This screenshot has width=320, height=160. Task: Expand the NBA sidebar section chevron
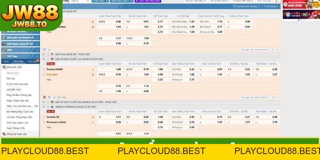[38, 50]
